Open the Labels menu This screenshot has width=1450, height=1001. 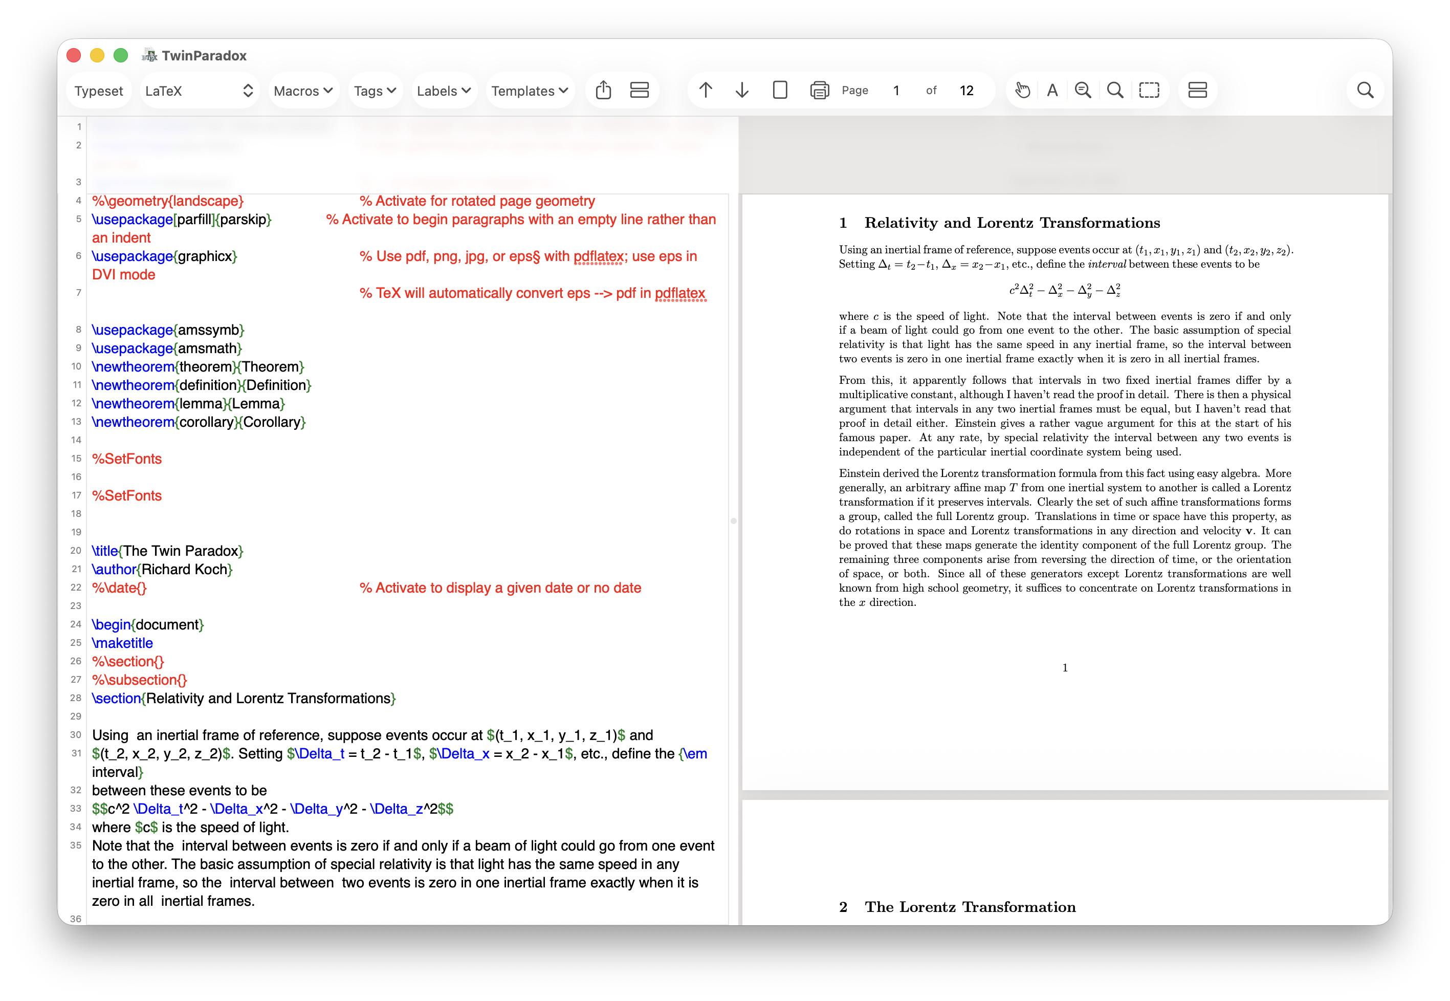(443, 91)
